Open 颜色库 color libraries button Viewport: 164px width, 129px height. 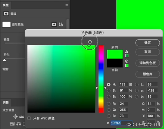[x=148, y=74]
